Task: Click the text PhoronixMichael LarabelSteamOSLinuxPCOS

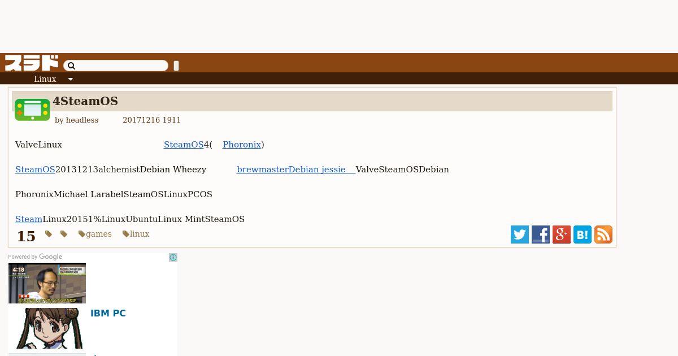Action: (114, 194)
